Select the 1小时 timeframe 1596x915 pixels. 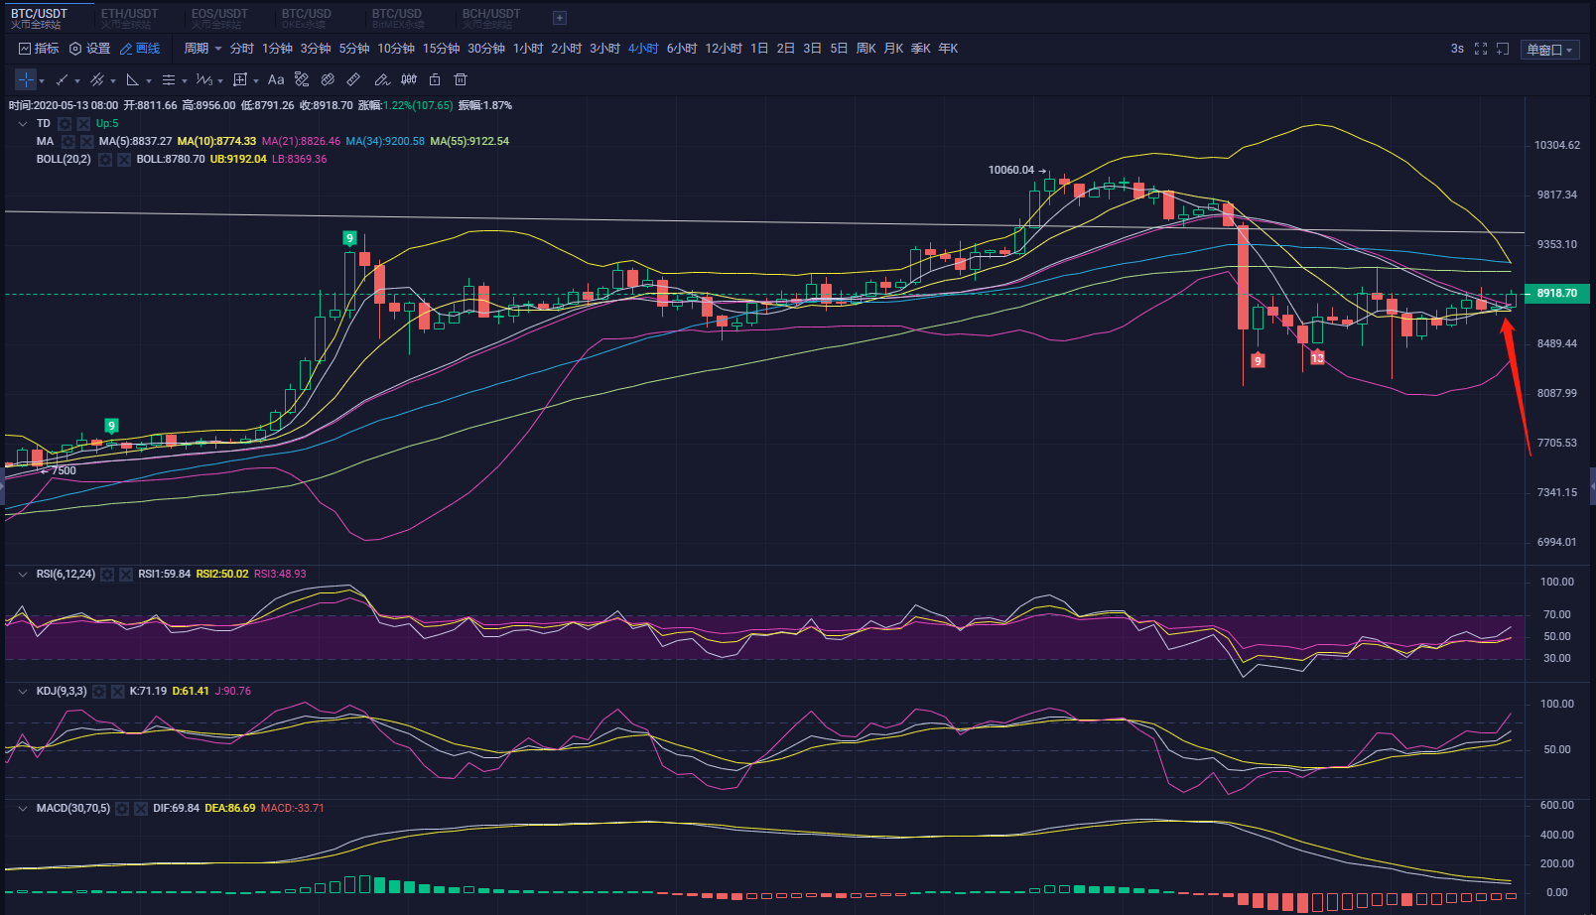tap(528, 49)
